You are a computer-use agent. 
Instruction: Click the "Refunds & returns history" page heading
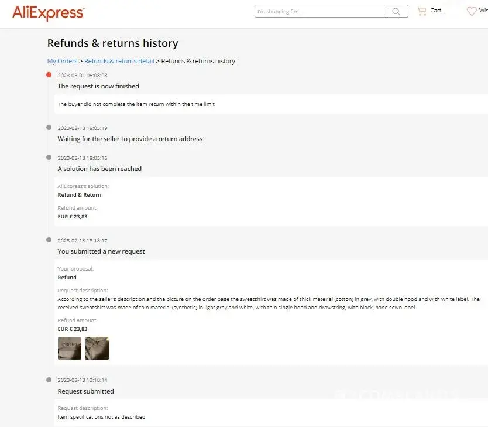[112, 43]
